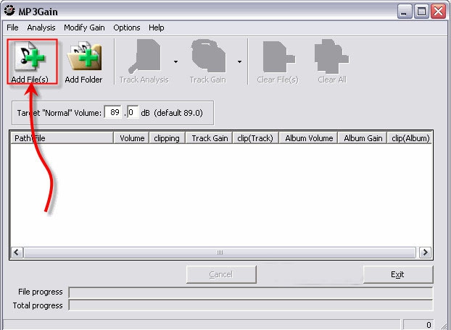Click the Add File(s) toolbar icon
Viewport: 451px width, 330px height.
tap(30, 56)
